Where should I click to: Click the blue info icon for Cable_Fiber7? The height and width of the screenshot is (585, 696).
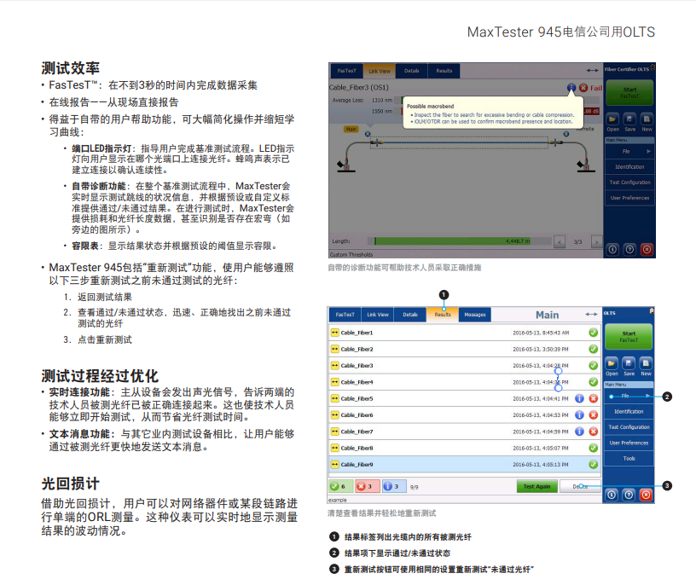(x=579, y=432)
